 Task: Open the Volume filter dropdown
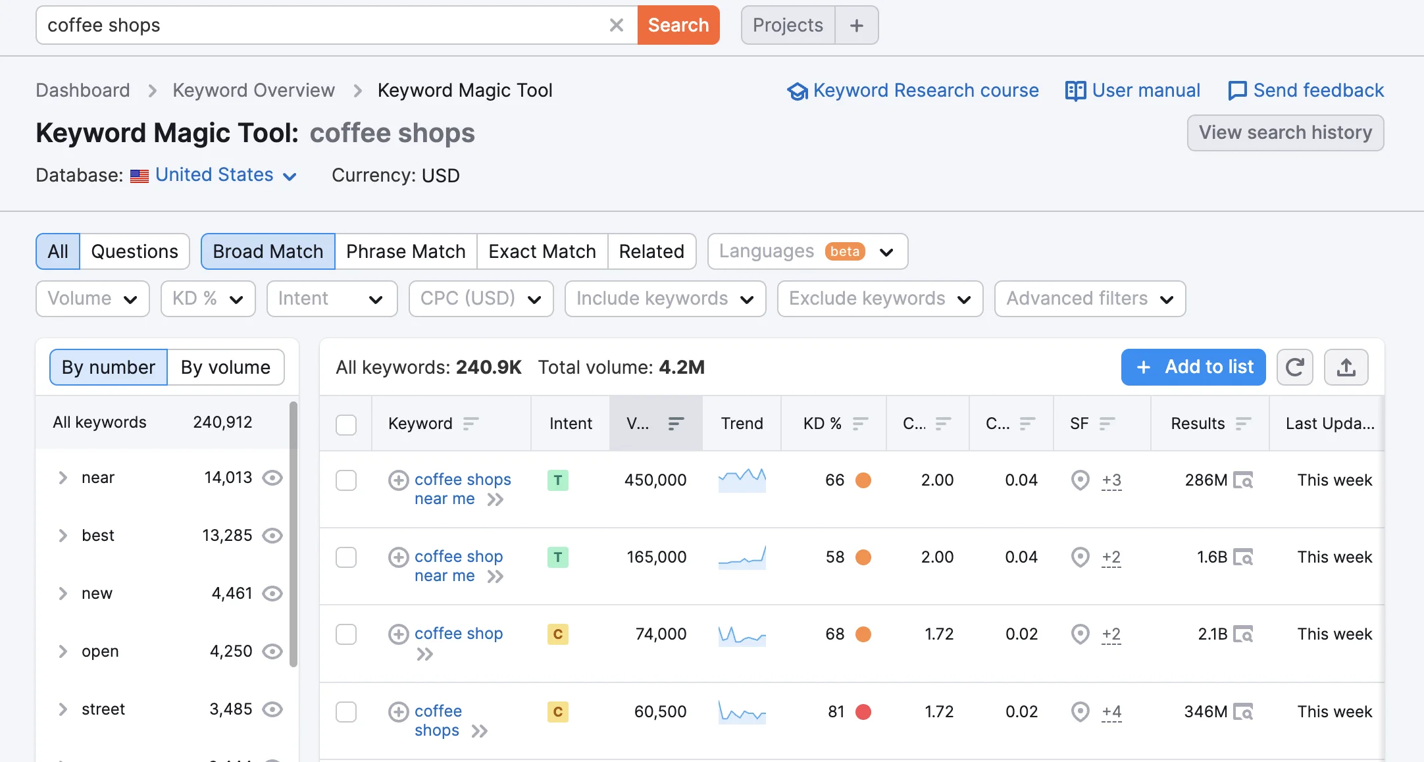[x=93, y=299]
